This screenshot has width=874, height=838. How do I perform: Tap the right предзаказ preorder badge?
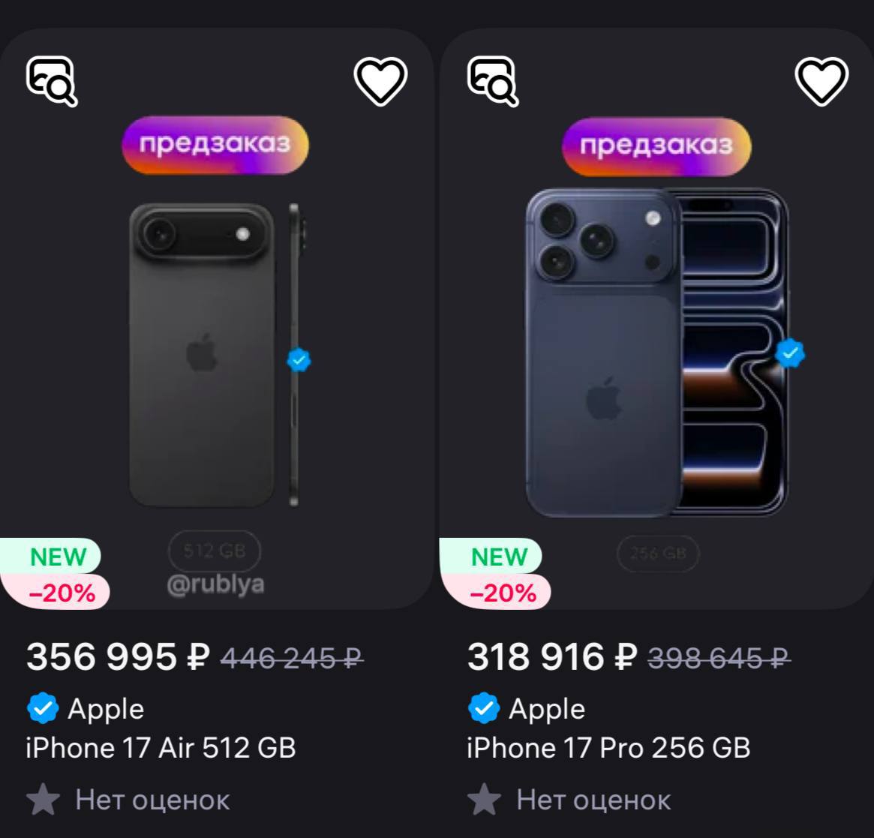coord(656,146)
